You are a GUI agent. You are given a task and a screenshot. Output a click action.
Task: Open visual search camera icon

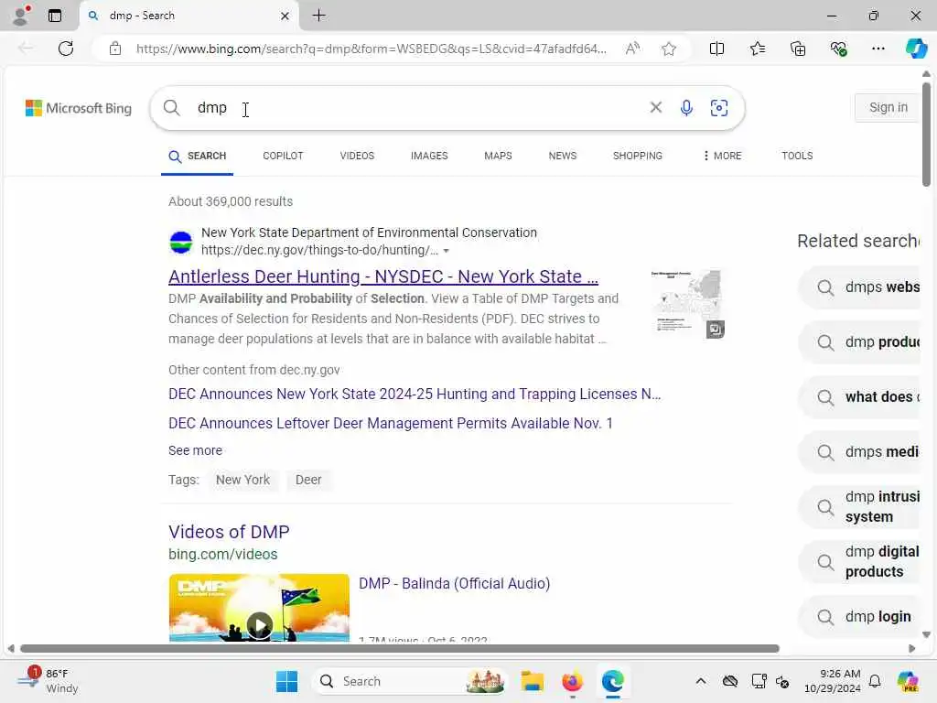point(719,108)
